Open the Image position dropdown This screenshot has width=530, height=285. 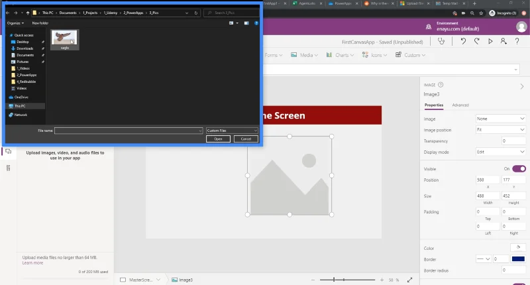(x=501, y=130)
